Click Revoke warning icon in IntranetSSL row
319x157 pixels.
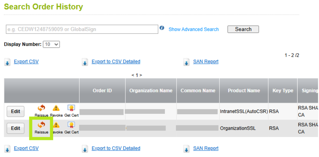56,108
